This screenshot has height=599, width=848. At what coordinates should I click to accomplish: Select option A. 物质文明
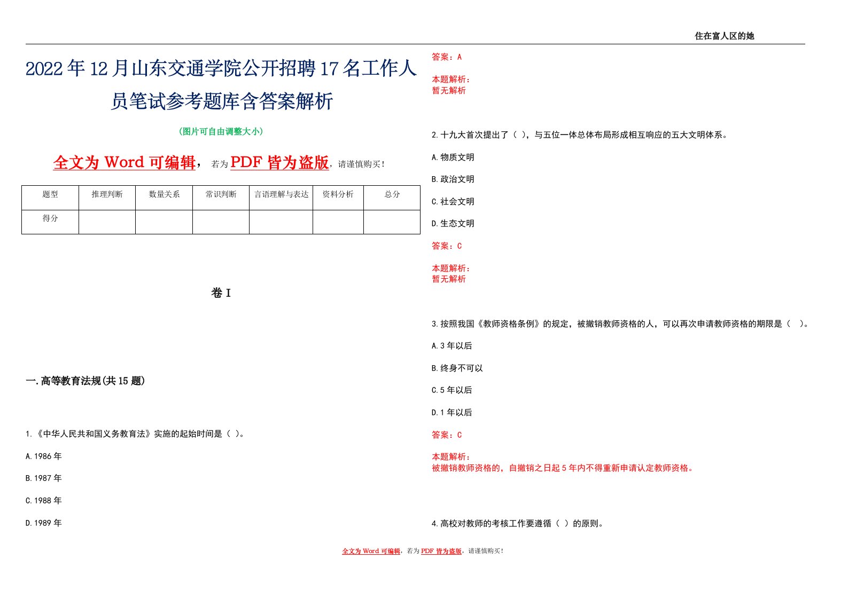[453, 157]
